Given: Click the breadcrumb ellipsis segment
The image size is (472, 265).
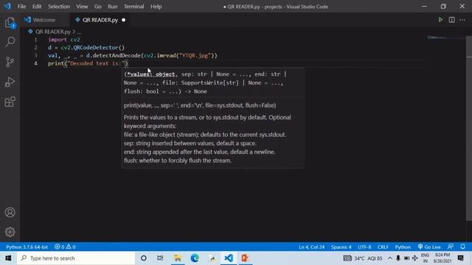Looking at the screenshot, I should (x=79, y=32).
